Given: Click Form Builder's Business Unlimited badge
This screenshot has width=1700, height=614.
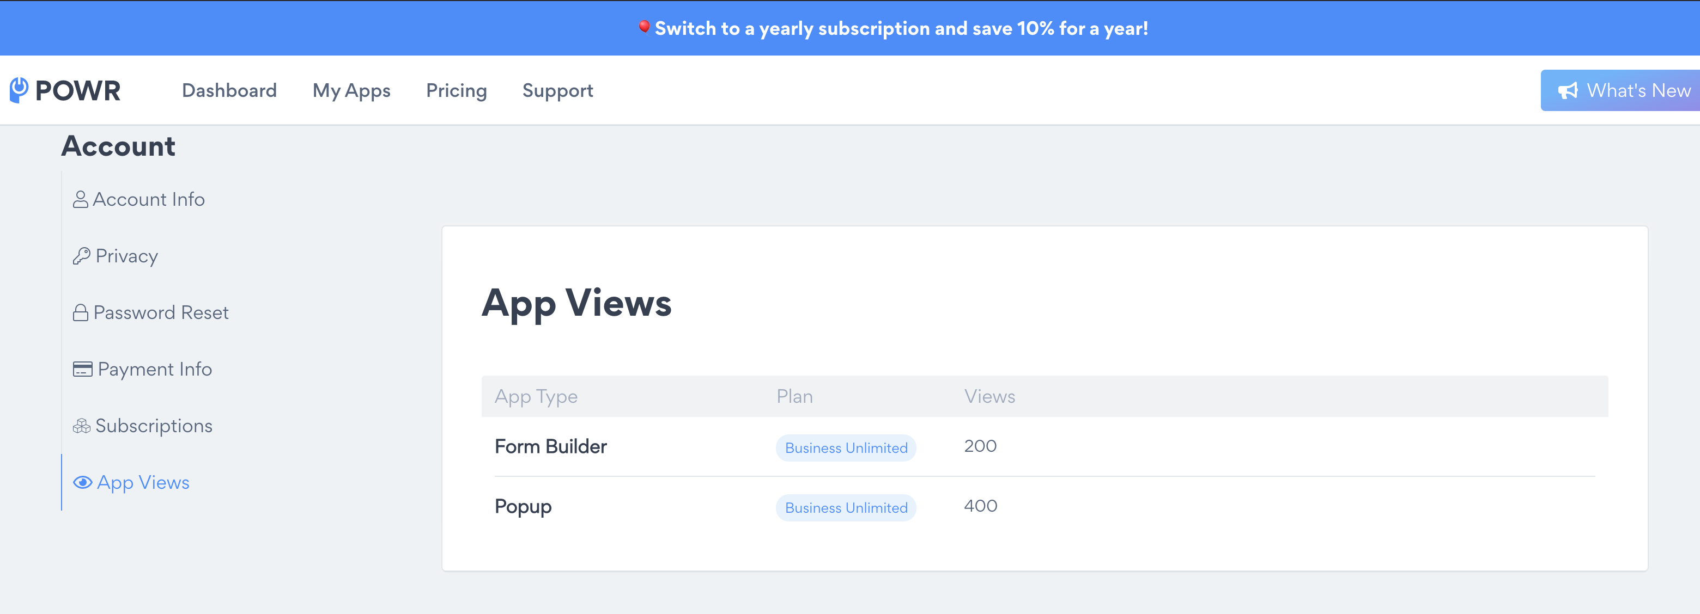Looking at the screenshot, I should tap(846, 448).
